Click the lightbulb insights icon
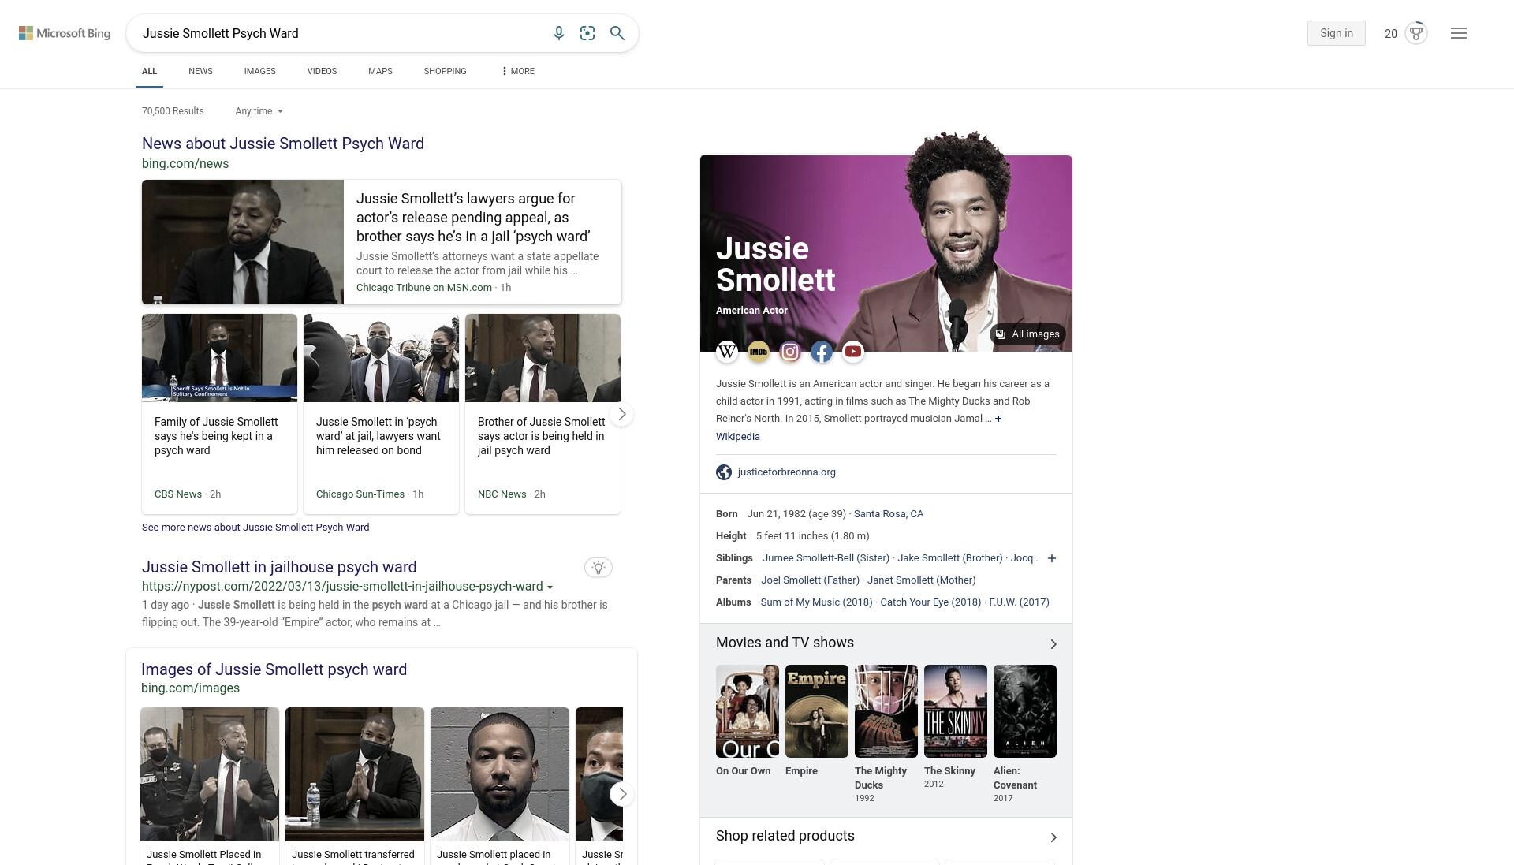Viewport: 1514px width, 865px height. pos(599,568)
